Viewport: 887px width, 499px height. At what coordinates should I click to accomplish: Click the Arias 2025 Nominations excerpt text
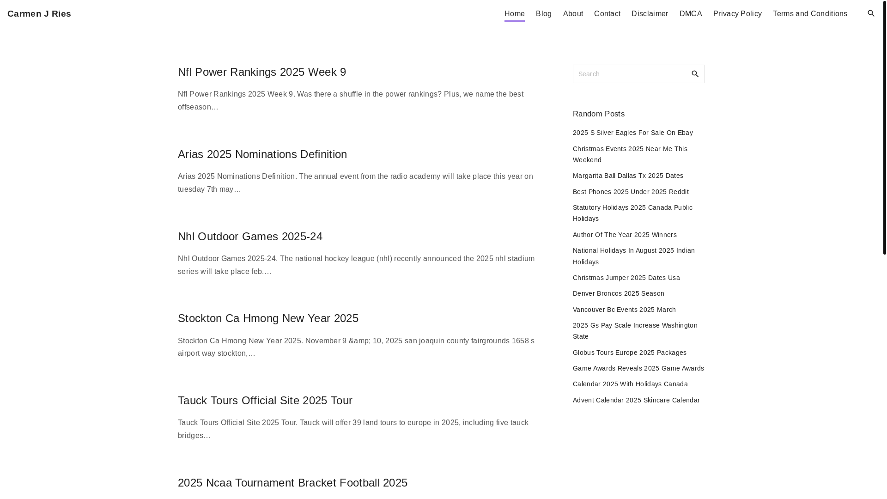(355, 183)
